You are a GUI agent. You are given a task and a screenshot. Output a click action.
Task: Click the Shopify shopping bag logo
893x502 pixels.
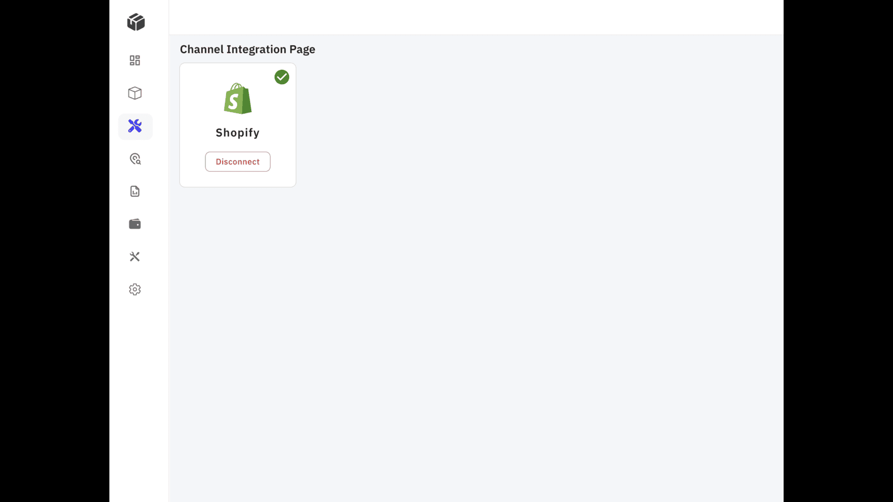tap(237, 99)
